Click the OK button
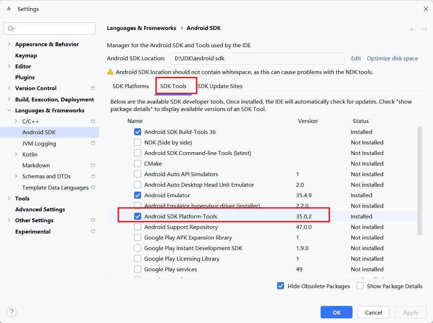The width and height of the screenshot is (433, 323). tap(336, 312)
